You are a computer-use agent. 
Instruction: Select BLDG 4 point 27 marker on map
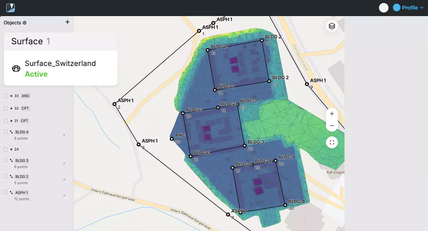pyautogui.click(x=232, y=168)
